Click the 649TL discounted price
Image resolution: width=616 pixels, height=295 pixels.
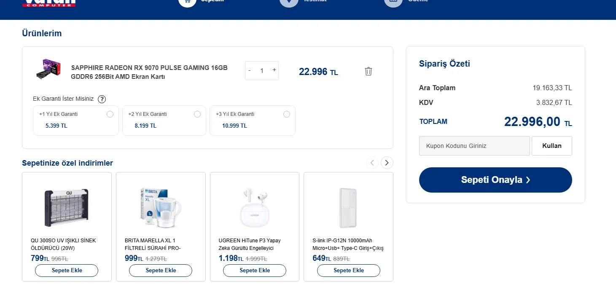click(322, 258)
